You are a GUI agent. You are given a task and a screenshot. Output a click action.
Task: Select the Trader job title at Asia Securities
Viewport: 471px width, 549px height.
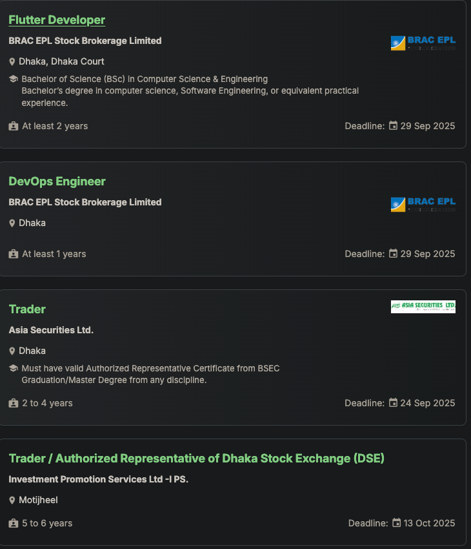pos(27,309)
